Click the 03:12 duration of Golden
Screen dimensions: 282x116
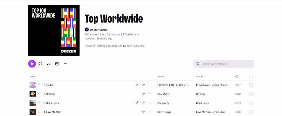coord(238,85)
